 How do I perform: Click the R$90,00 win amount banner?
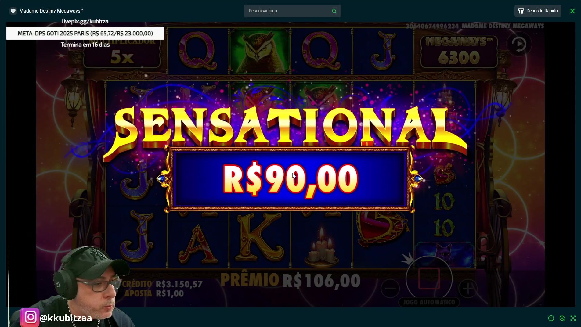coord(290,179)
